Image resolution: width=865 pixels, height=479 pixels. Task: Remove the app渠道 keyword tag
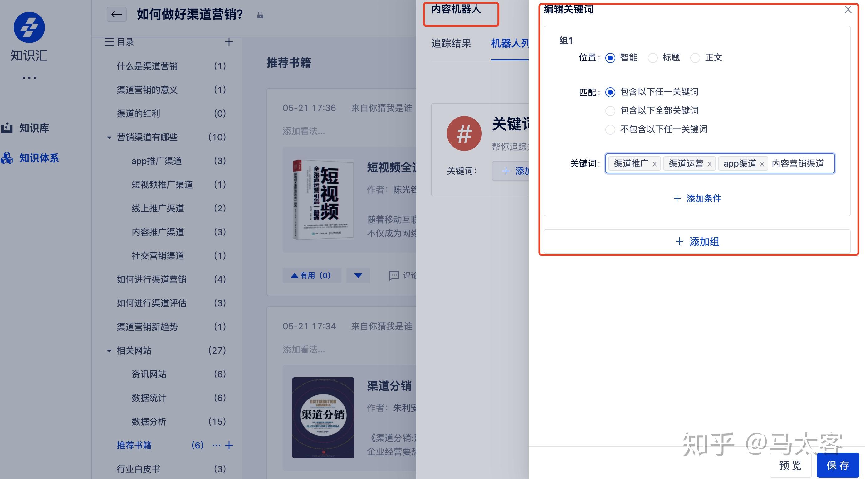[762, 164]
